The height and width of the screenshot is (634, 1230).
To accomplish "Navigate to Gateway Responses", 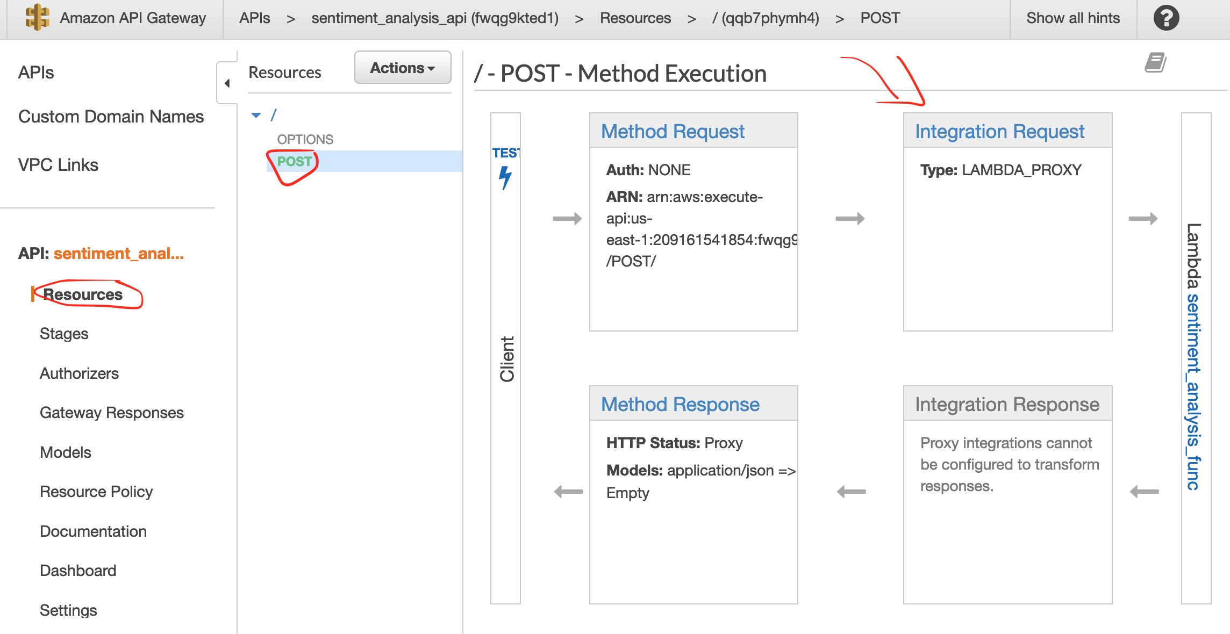I will (111, 413).
